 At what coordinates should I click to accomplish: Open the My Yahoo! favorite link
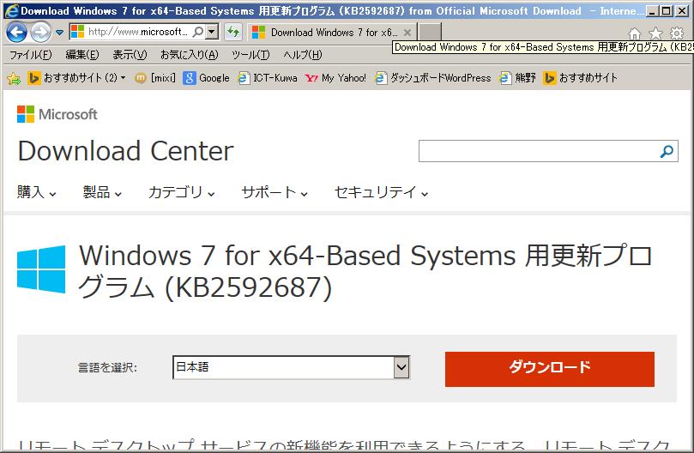335,78
